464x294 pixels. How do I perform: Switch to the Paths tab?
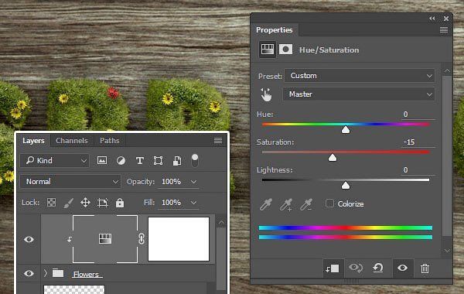click(110, 141)
